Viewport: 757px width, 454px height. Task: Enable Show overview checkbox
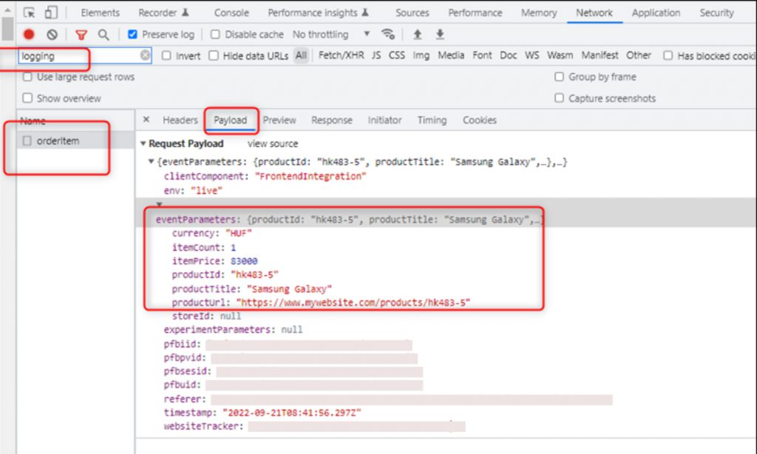pyautogui.click(x=27, y=98)
